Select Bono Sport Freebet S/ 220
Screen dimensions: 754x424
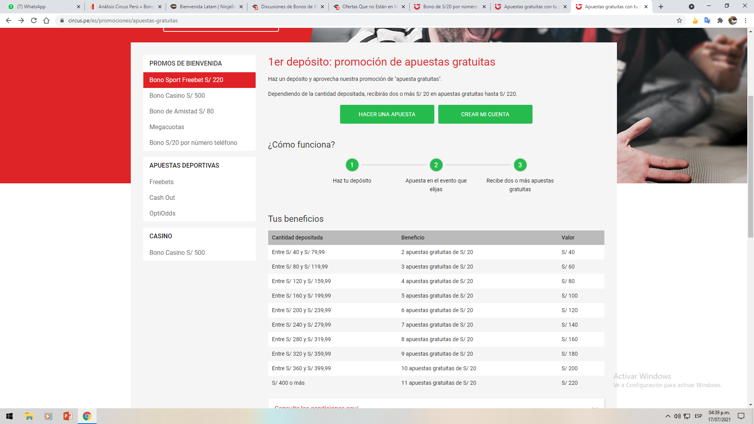pos(199,80)
